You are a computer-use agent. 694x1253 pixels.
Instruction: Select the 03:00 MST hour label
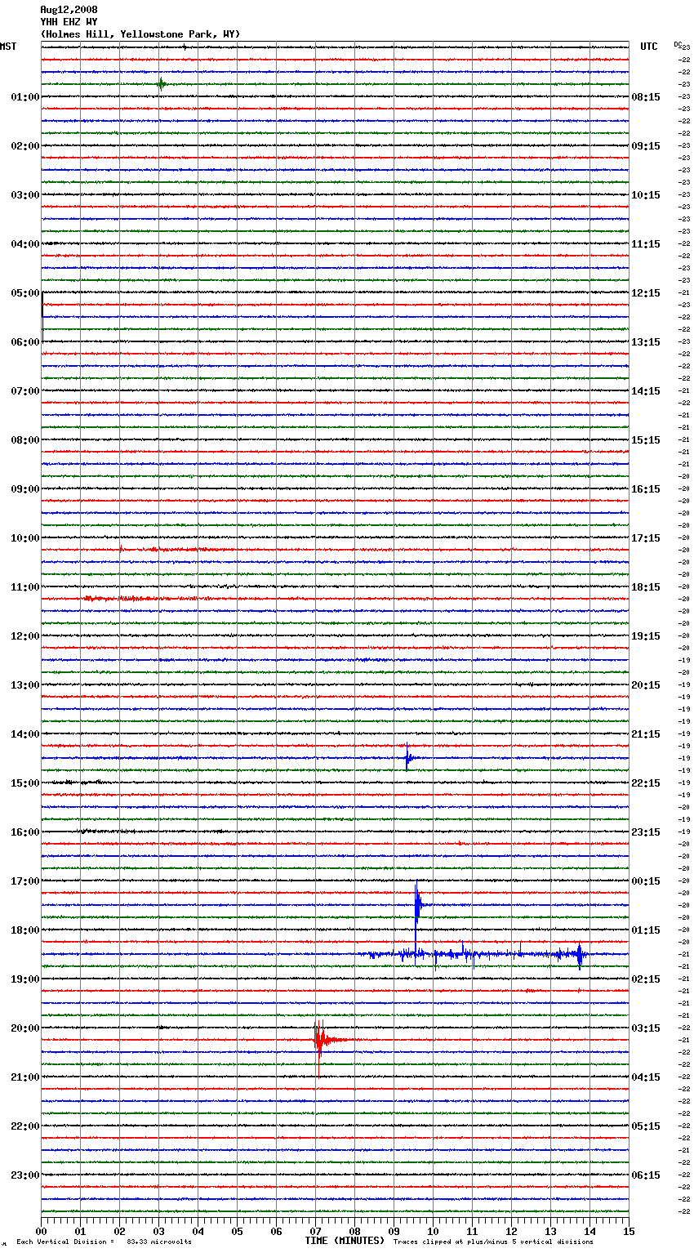(25, 195)
